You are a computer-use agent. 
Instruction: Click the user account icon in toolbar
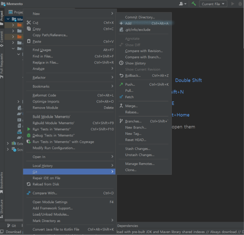(183, 4)
